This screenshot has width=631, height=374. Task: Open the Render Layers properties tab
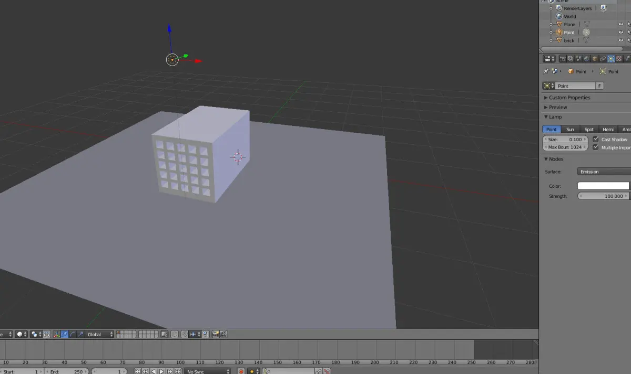pos(571,59)
